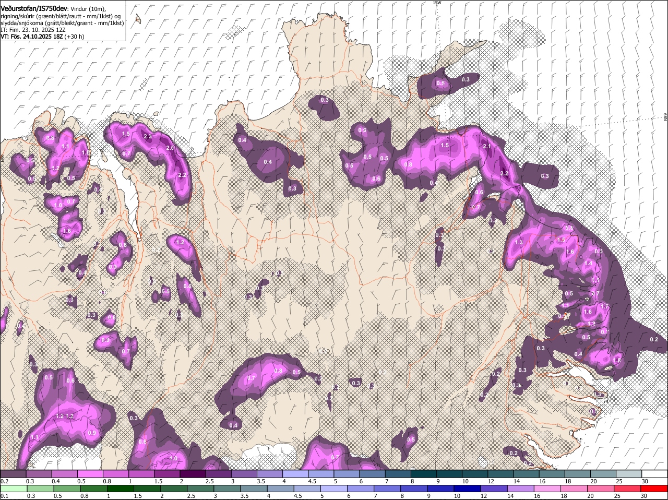
Task: Click the 2.1 precipitation value on the map
Action: pos(487,147)
